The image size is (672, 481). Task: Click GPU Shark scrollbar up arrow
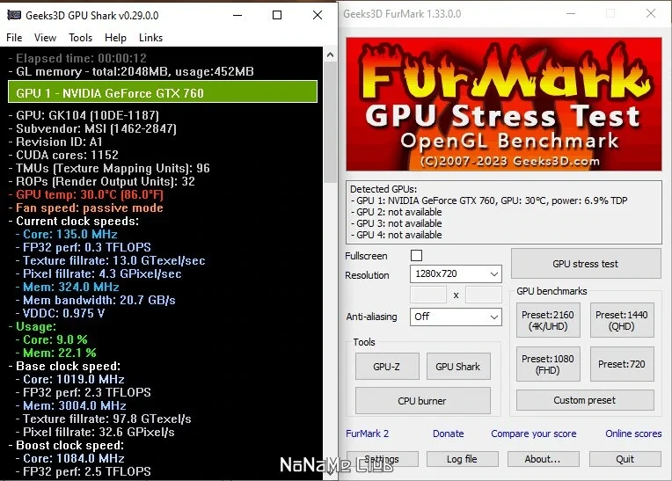tap(330, 55)
